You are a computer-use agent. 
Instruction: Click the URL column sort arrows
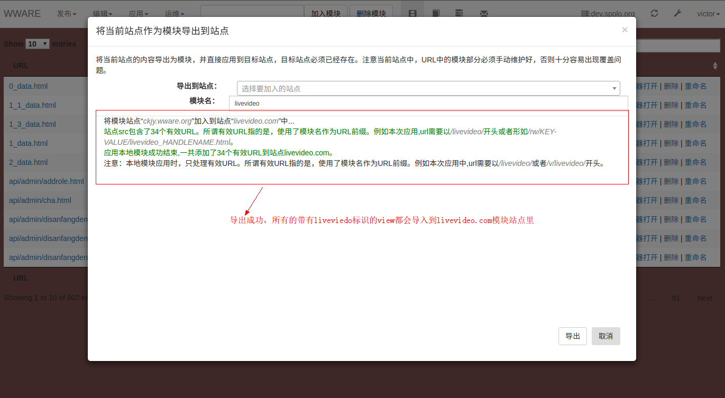[715, 66]
